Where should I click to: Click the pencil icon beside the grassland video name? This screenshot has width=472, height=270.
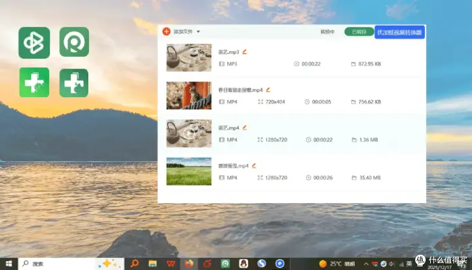[254, 166]
